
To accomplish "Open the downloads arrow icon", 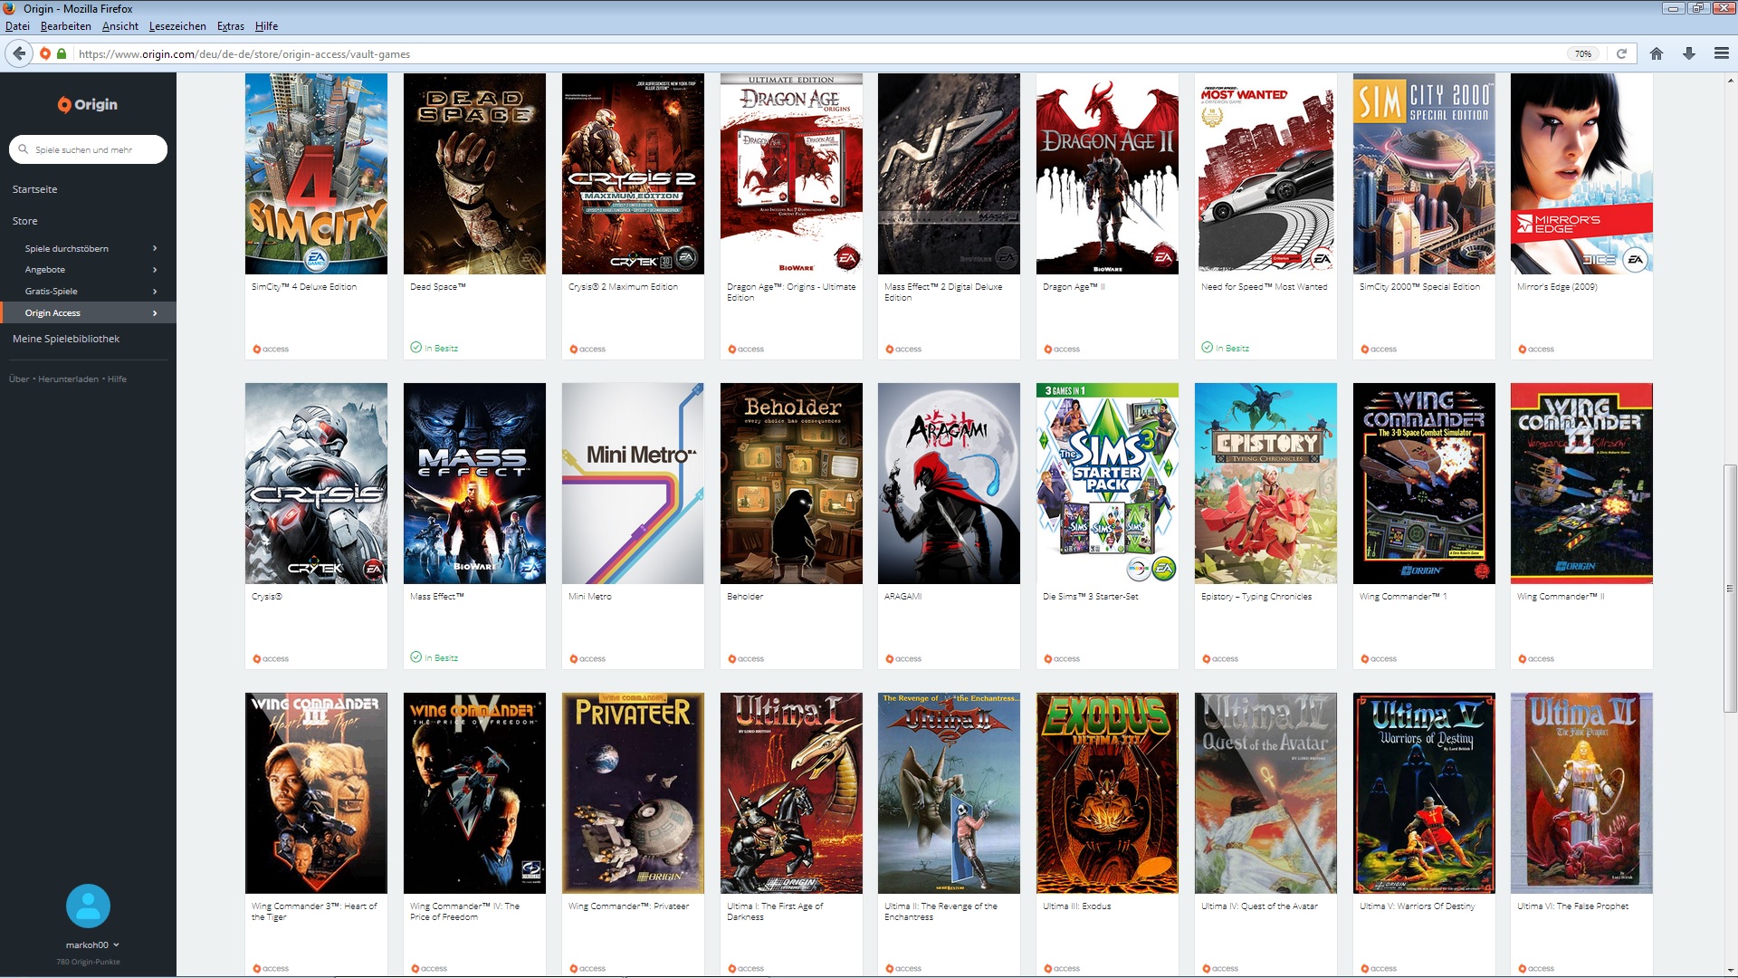I will point(1688,53).
